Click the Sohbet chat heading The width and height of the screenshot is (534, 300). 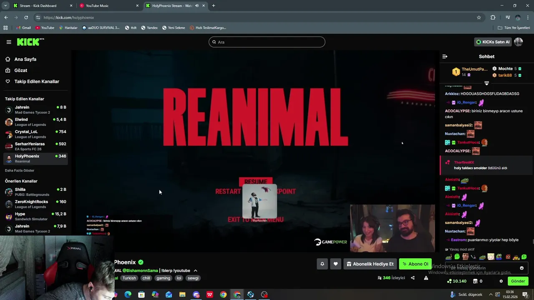(x=486, y=56)
